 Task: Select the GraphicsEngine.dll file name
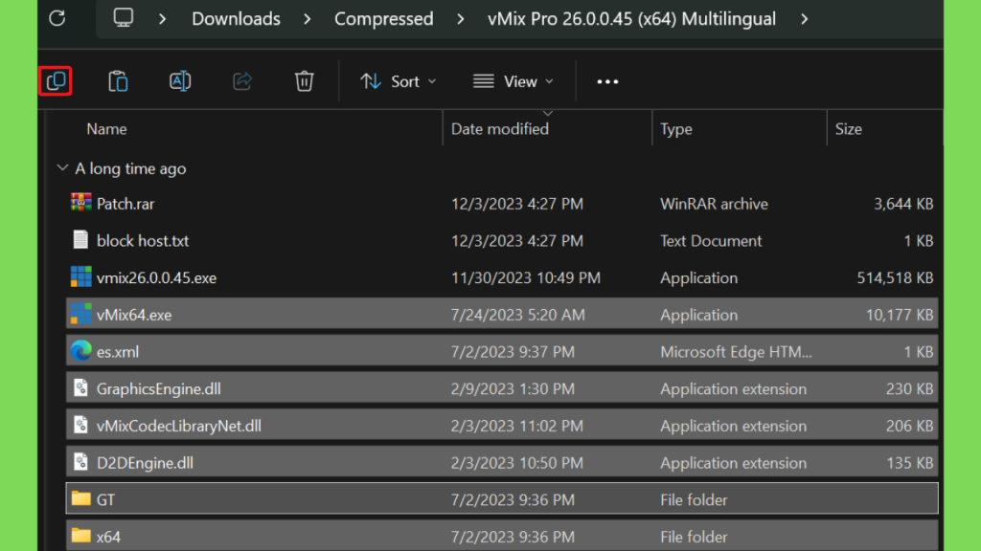pos(158,388)
